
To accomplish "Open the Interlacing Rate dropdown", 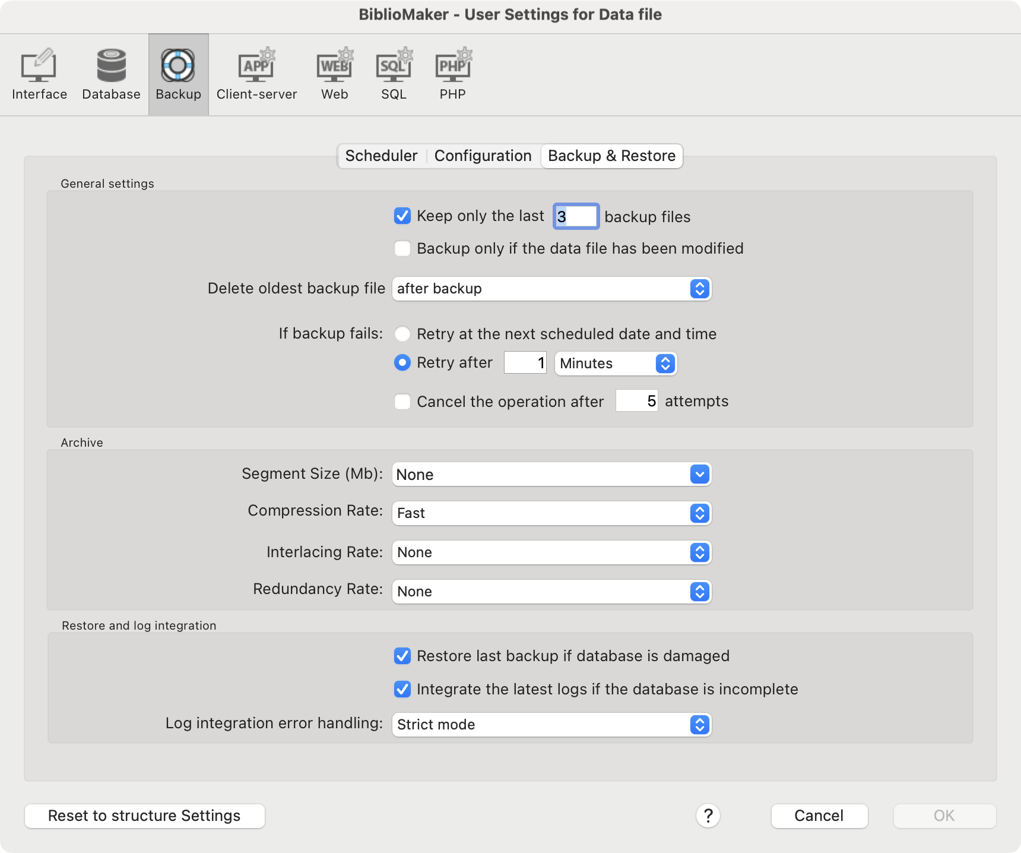I will tap(551, 552).
